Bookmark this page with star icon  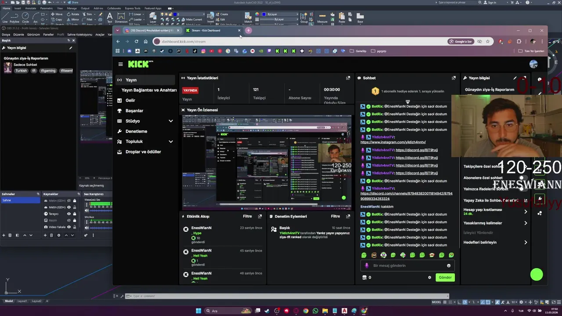pos(488,41)
